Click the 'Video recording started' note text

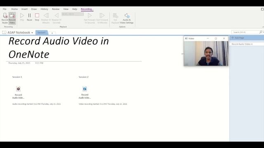pyautogui.click(x=103, y=104)
